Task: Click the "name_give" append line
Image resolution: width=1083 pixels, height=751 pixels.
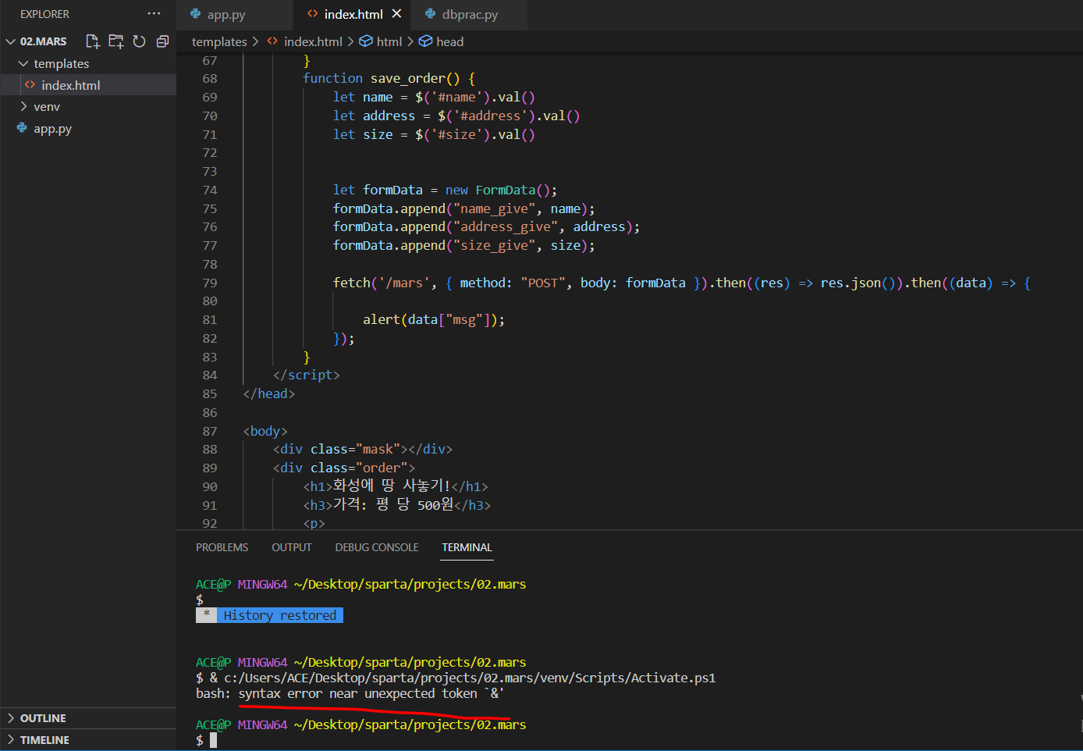Action: (x=464, y=209)
